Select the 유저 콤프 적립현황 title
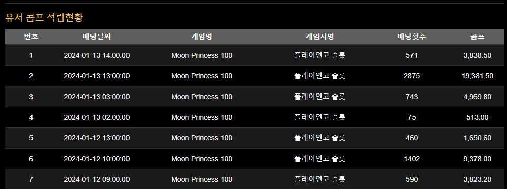 tap(44, 17)
